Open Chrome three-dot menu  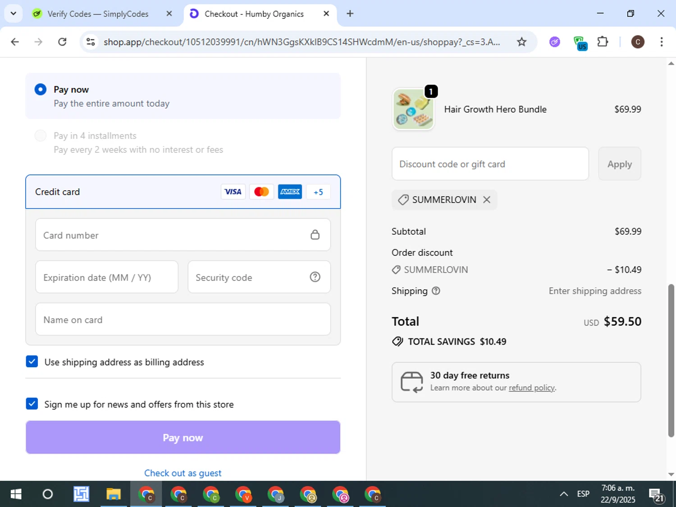(x=661, y=42)
